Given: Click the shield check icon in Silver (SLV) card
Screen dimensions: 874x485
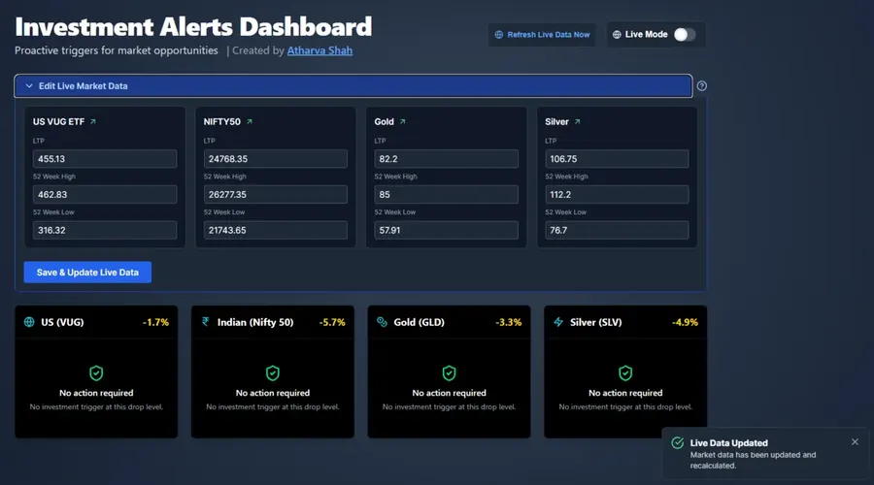Looking at the screenshot, I should click(625, 373).
